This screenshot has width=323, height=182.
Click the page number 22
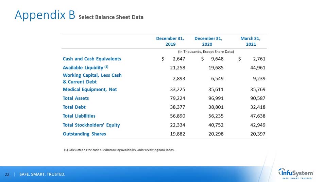click(7, 175)
